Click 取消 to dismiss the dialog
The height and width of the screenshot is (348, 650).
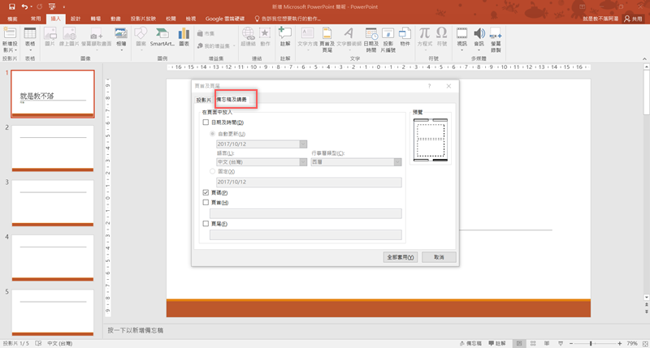(439, 257)
